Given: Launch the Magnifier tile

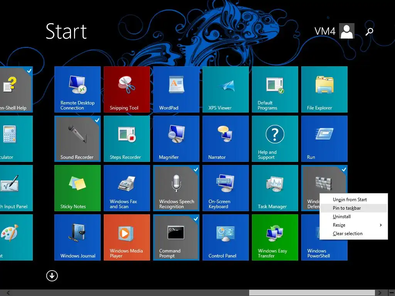Looking at the screenshot, I should (176, 139).
